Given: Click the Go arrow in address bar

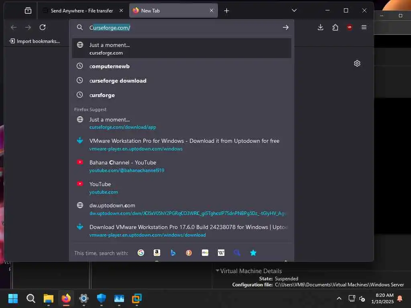Looking at the screenshot, I should pos(286,28).
